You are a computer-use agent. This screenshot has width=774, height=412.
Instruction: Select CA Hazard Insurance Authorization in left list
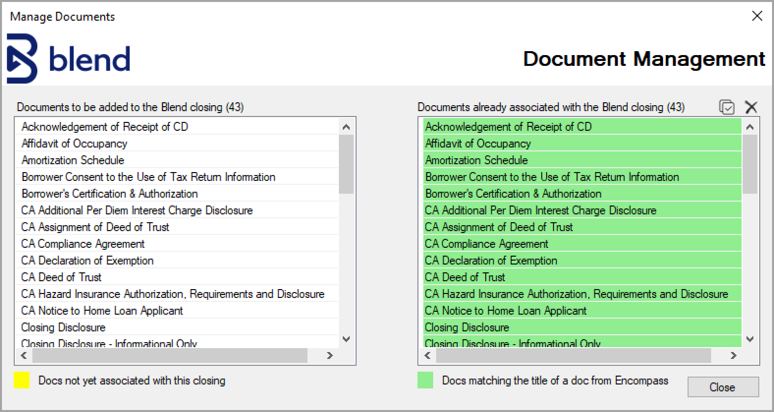[x=177, y=294]
